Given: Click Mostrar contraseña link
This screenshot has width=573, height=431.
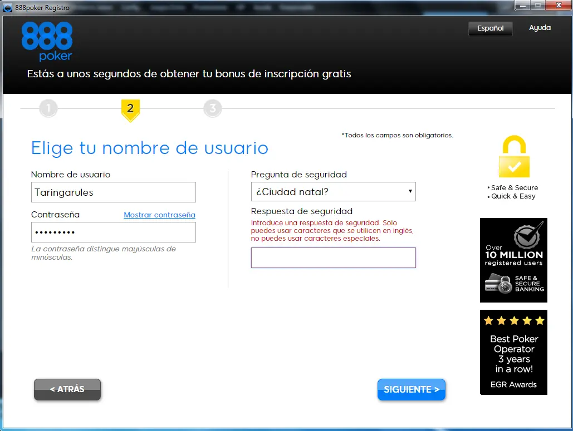Looking at the screenshot, I should pos(159,215).
